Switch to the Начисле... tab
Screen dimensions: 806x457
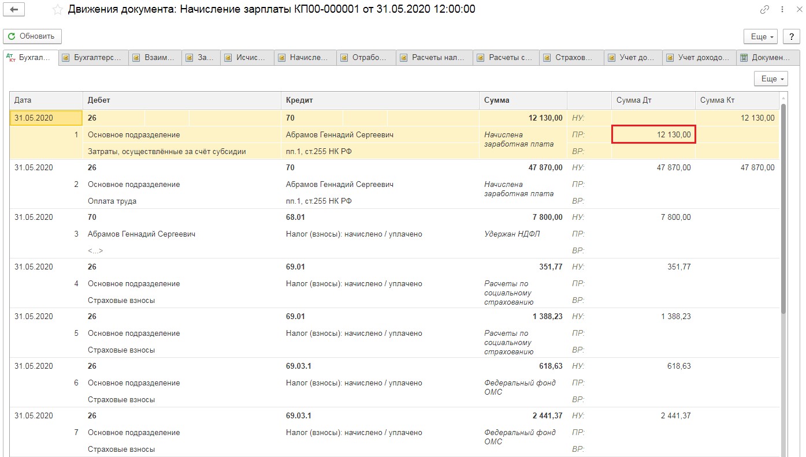tap(306, 58)
